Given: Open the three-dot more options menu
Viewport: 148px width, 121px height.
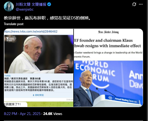Looking at the screenshot, I should point(141,4).
